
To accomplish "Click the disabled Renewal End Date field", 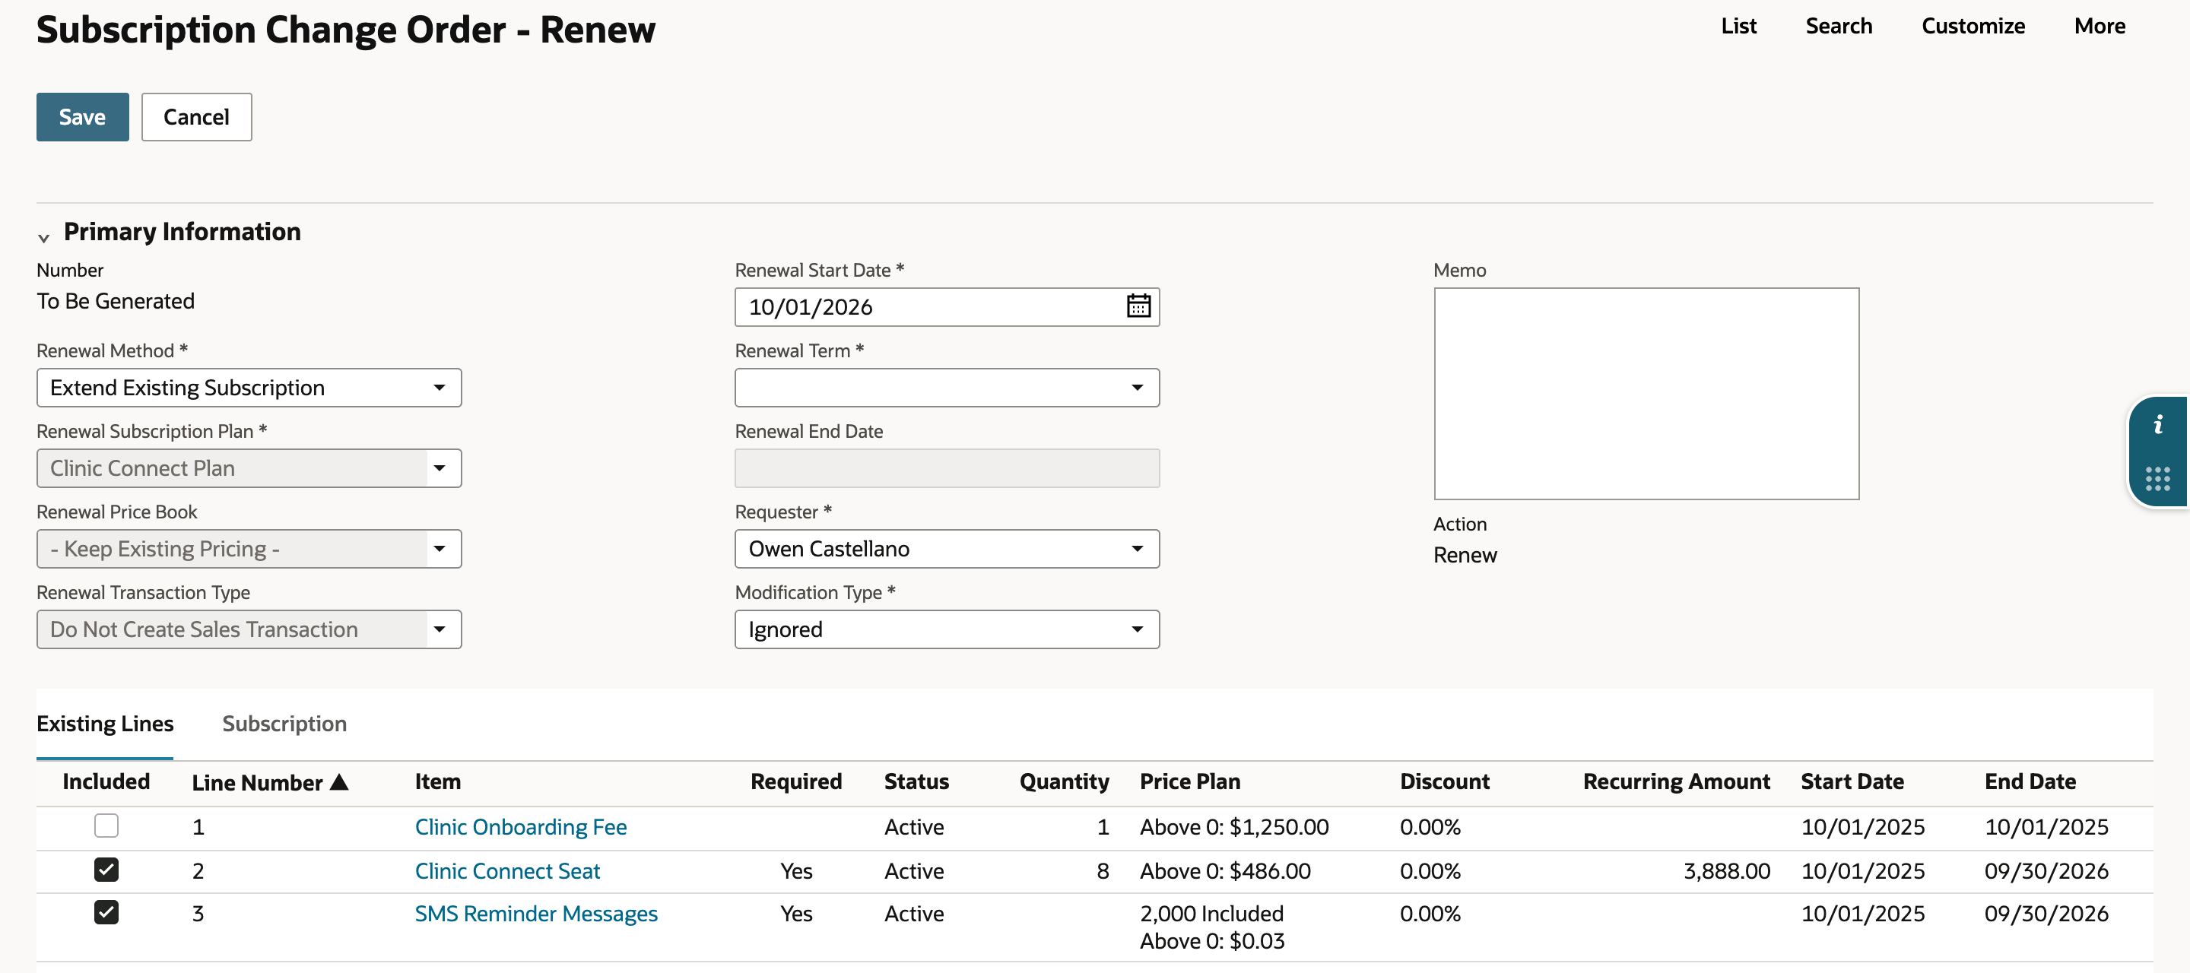I will coord(947,468).
